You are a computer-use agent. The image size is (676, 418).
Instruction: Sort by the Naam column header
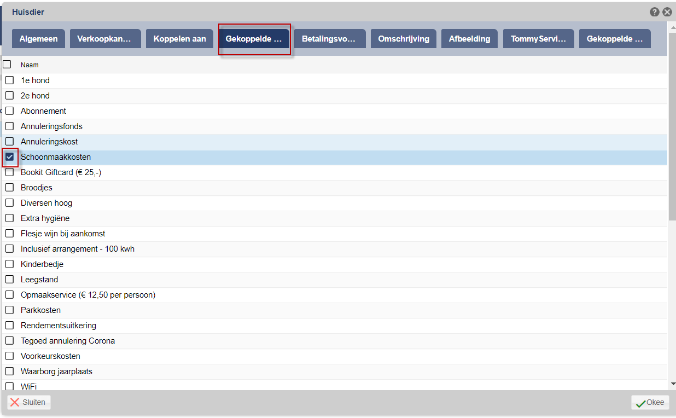click(30, 65)
